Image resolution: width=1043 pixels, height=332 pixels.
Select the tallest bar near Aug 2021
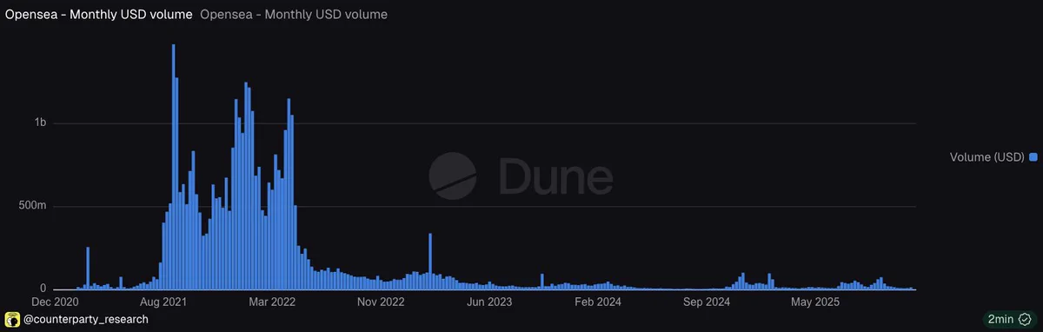coord(173,167)
